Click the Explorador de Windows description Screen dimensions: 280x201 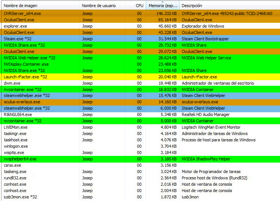point(203,26)
